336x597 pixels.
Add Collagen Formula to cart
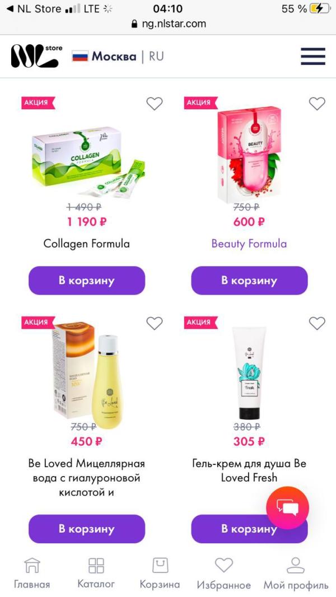(87, 281)
